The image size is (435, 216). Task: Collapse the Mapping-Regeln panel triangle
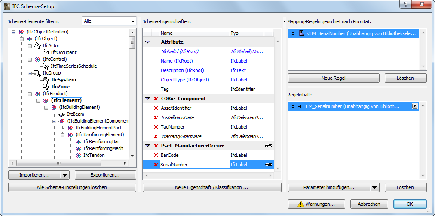285,21
